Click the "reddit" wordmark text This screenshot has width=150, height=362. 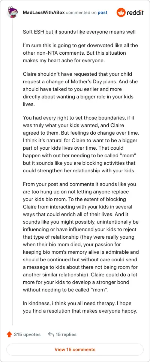coord(135,12)
